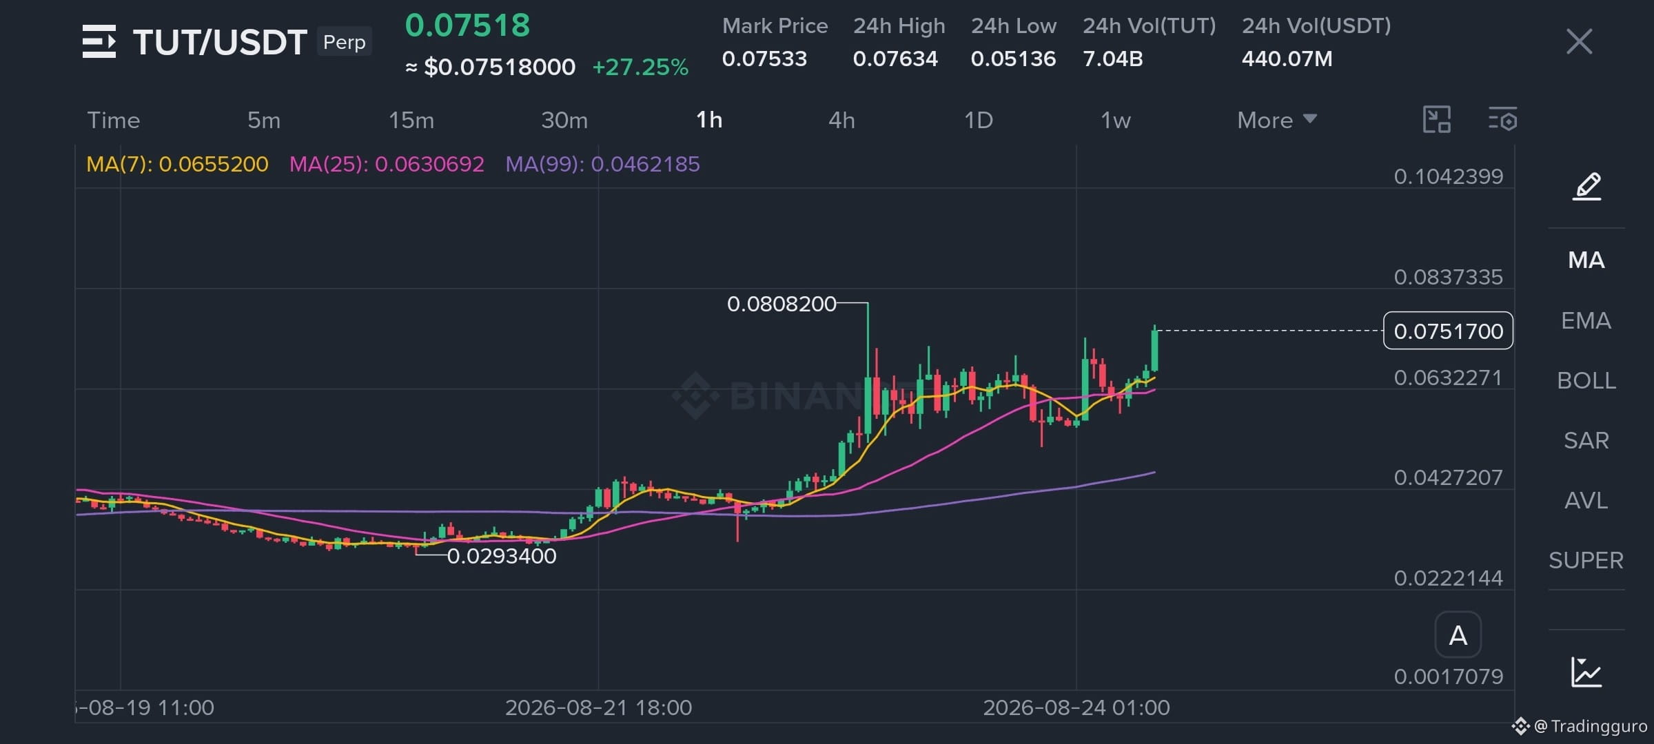Select the 4h timeframe
The height and width of the screenshot is (744, 1654).
point(841,120)
